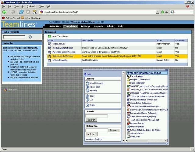Click the file panel Search text field

click(x=97, y=116)
